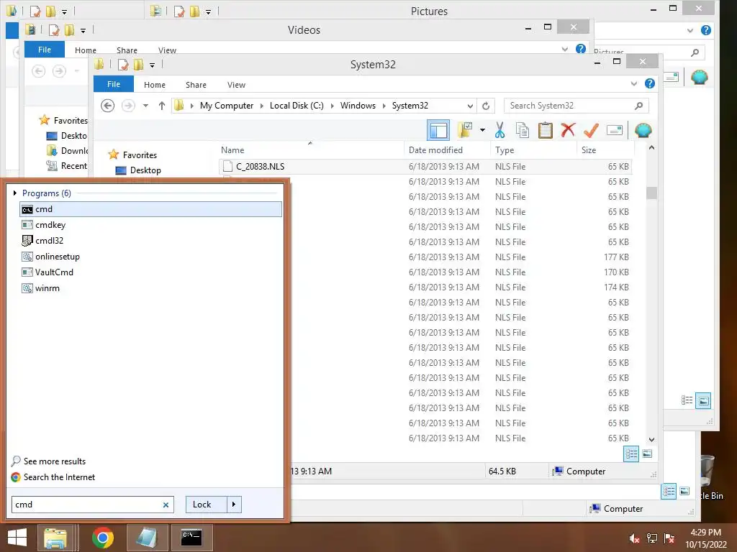Click Favorites in System32 navigation pane

[x=140, y=155]
